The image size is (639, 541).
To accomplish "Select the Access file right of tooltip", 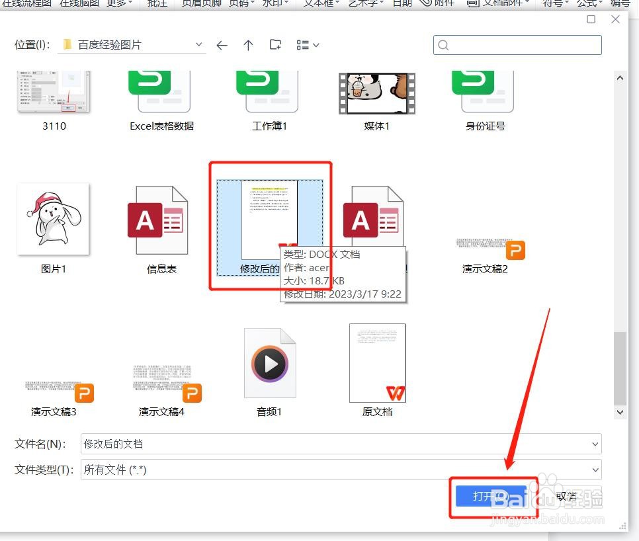I will (373, 216).
